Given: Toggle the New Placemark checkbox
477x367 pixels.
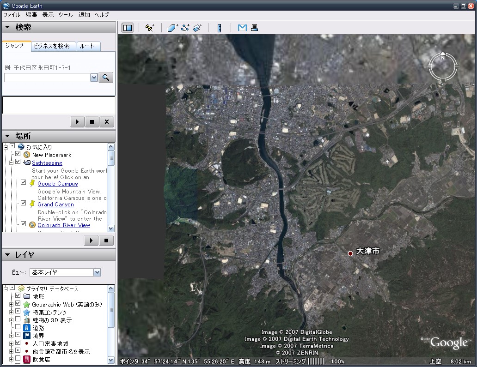Looking at the screenshot, I should (18, 154).
